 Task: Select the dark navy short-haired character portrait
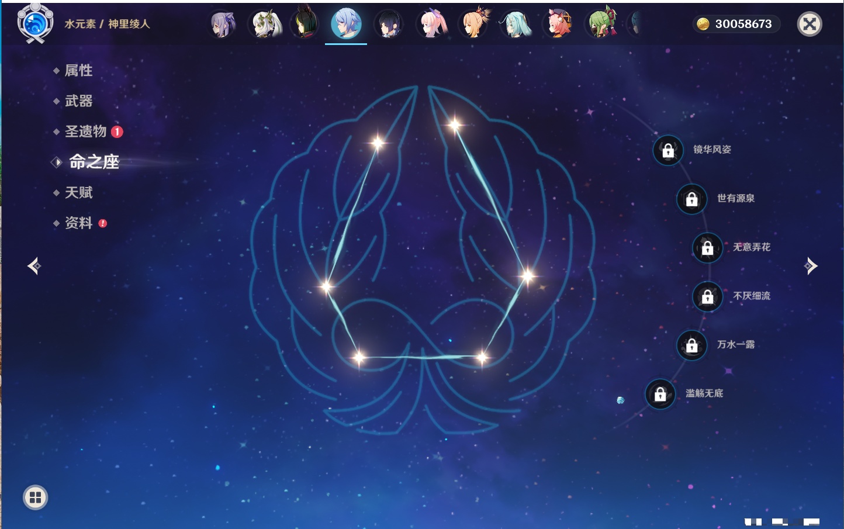pyautogui.click(x=389, y=25)
